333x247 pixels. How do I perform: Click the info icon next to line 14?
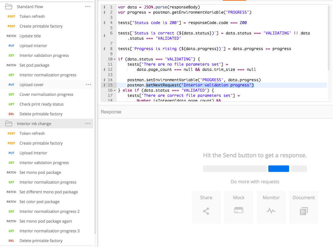[104, 80]
